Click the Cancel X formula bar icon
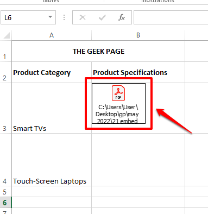 tap(83, 17)
